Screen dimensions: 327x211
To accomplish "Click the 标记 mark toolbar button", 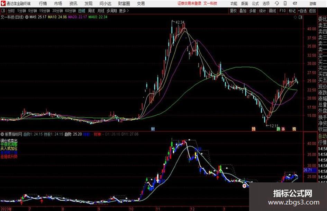I will 292,11.
